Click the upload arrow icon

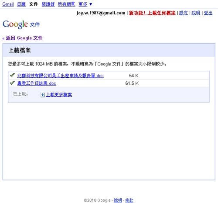(42, 95)
